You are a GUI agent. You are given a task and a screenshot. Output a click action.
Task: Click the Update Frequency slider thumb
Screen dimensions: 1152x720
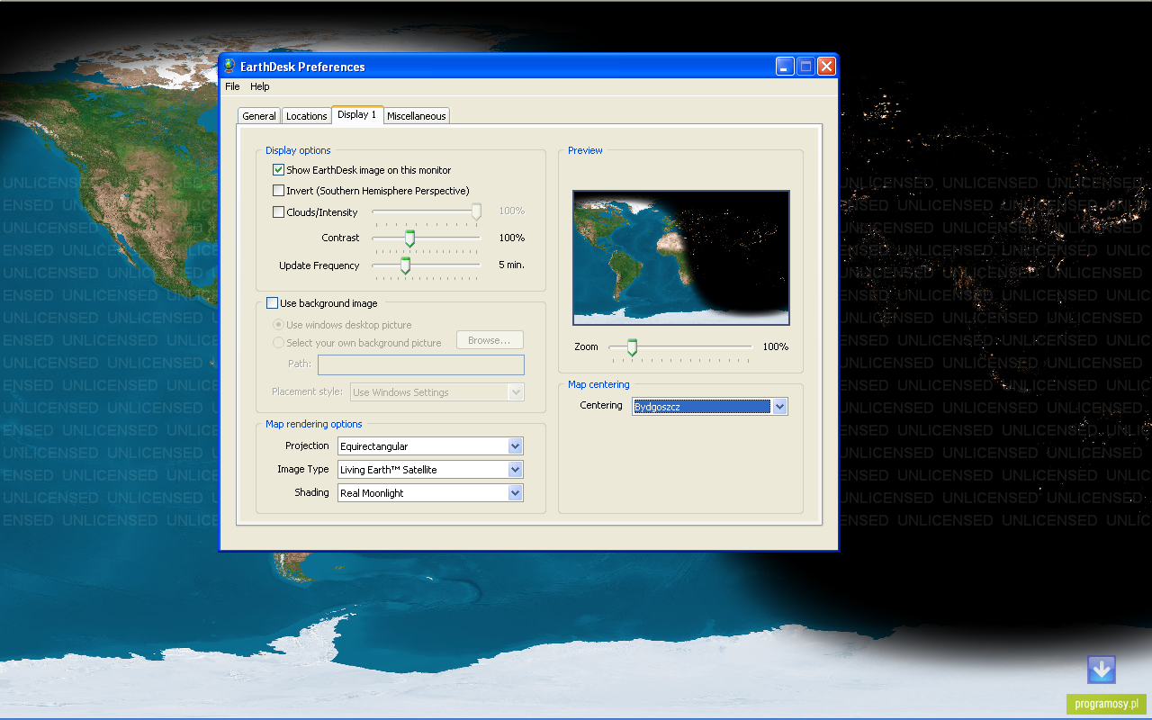[x=405, y=265]
